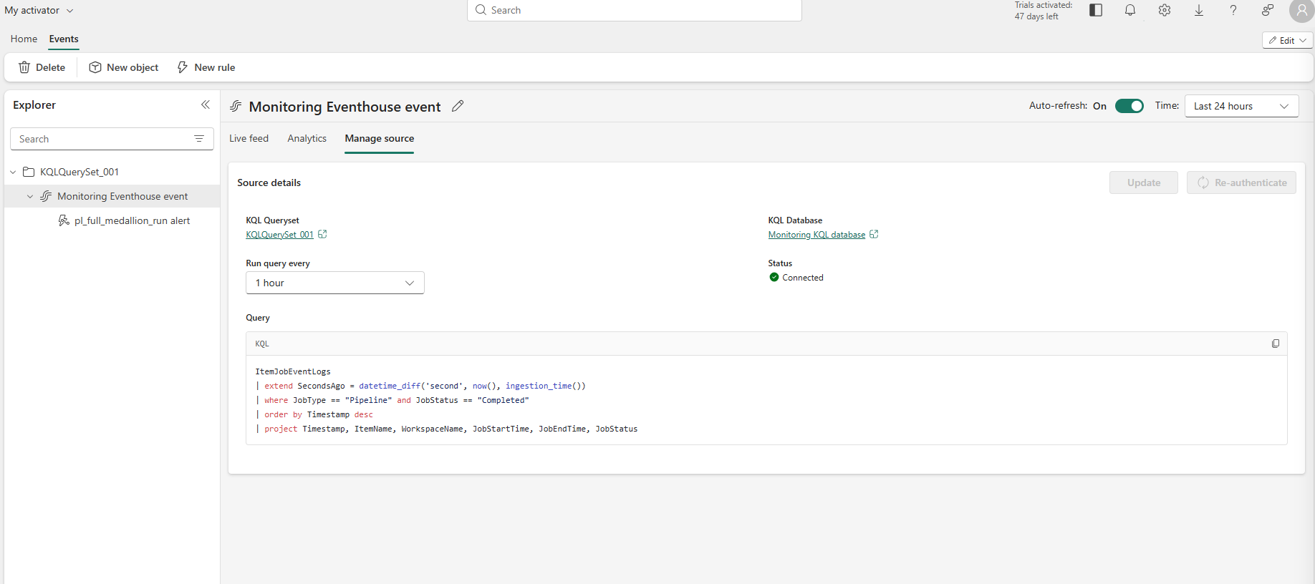This screenshot has width=1315, height=584.
Task: Open the help question mark icon
Action: pyautogui.click(x=1233, y=10)
